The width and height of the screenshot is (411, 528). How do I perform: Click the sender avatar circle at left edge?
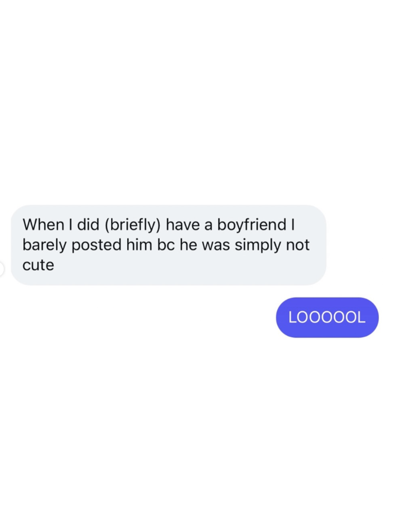[2, 269]
